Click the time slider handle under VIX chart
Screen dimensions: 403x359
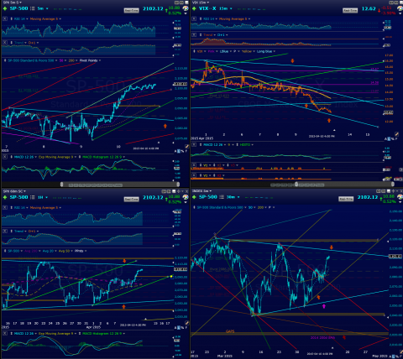click(x=296, y=185)
